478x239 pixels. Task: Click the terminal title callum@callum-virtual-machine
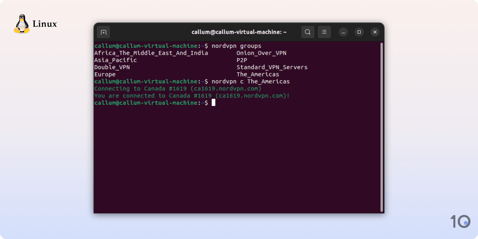pyautogui.click(x=239, y=32)
